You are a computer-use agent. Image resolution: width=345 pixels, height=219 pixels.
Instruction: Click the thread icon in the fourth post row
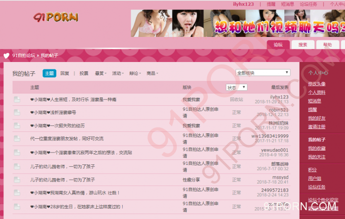pos(17,139)
